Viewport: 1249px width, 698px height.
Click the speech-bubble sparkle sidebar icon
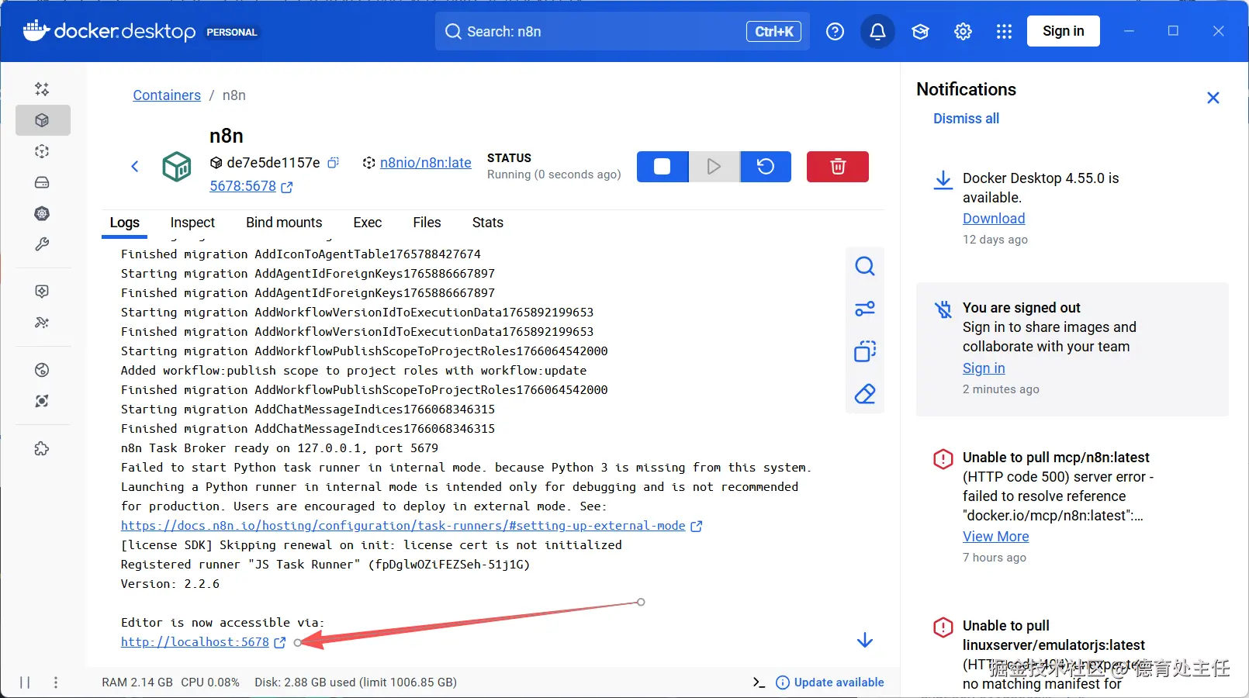tap(42, 291)
